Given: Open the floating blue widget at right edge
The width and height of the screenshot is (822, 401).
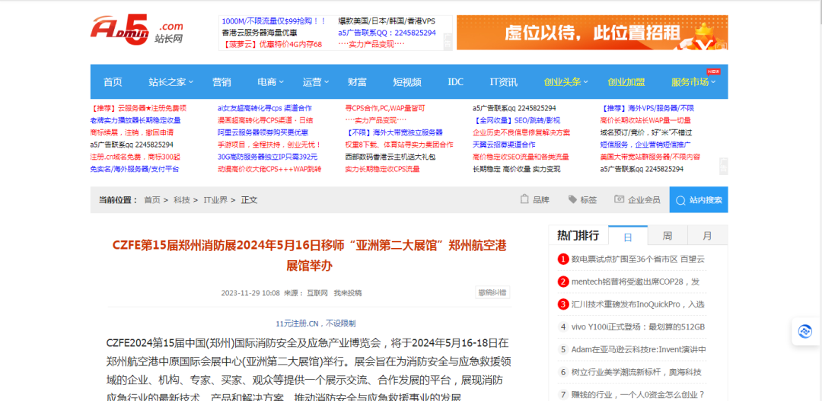Looking at the screenshot, I should (x=804, y=331).
